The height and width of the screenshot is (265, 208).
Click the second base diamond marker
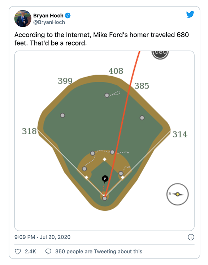pyautogui.click(x=105, y=159)
